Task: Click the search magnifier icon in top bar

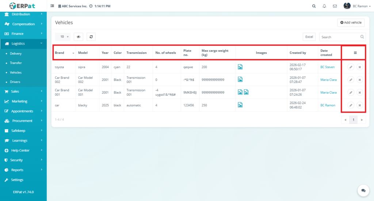Action: 314,6
